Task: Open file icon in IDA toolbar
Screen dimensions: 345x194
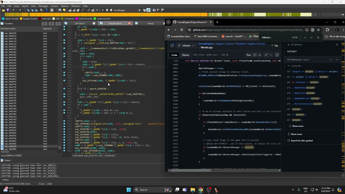Action: pyautogui.click(x=3, y=10)
